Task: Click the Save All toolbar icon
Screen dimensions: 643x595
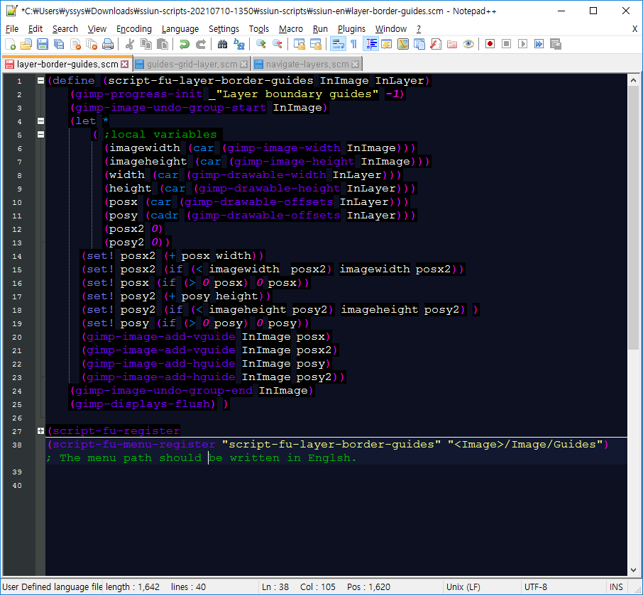Action: [59, 44]
